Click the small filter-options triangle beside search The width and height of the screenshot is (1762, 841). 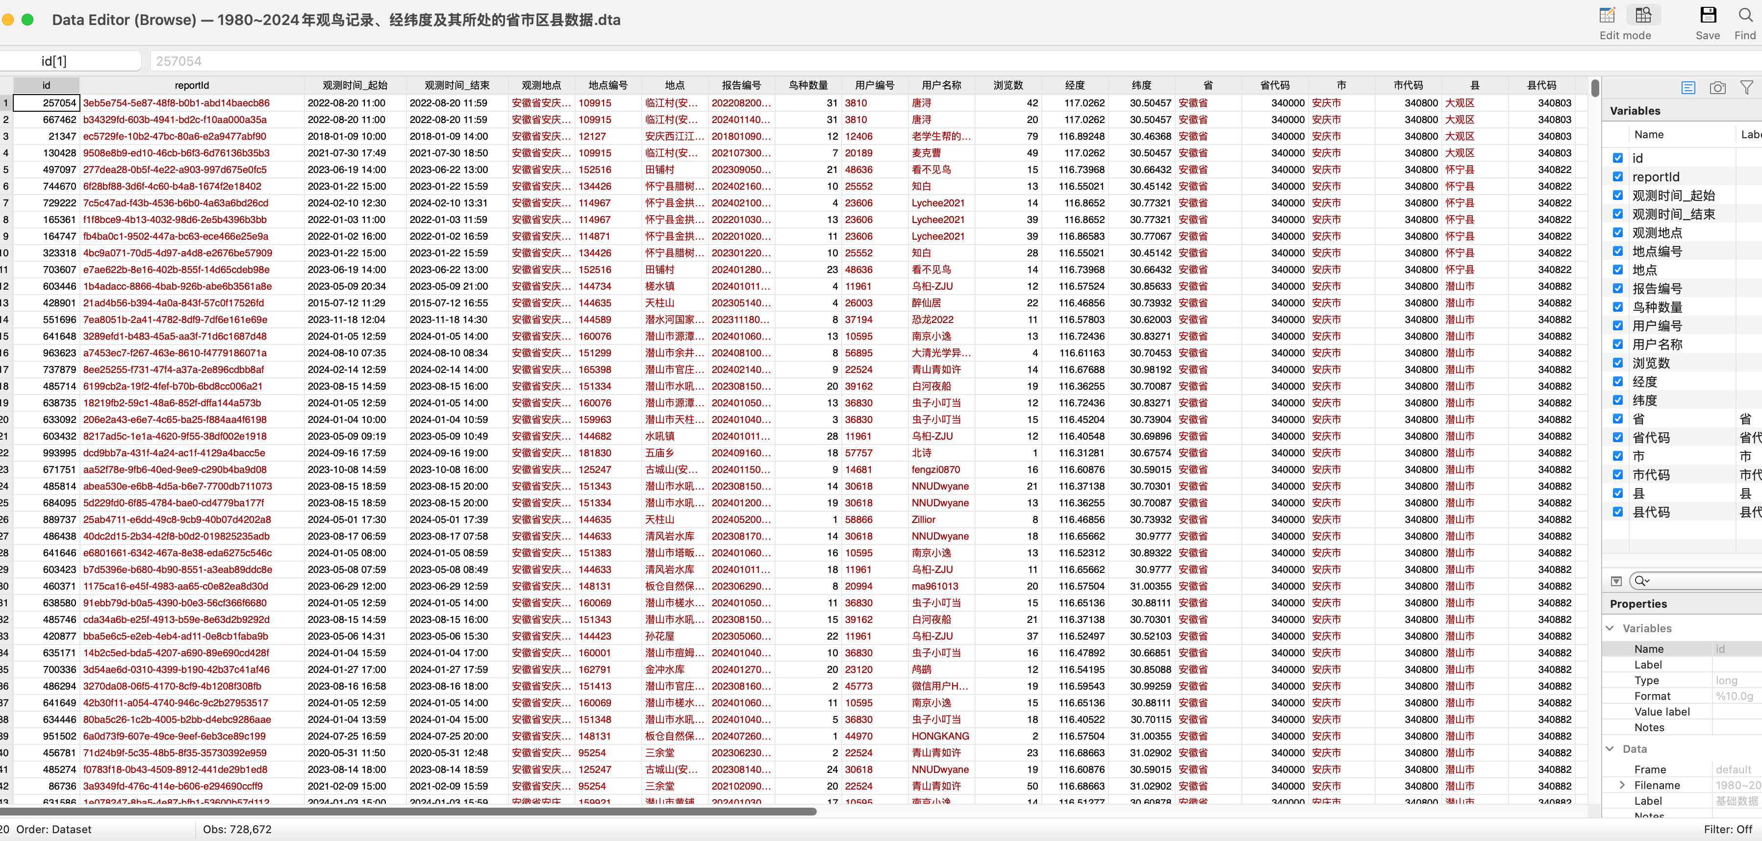1616,581
